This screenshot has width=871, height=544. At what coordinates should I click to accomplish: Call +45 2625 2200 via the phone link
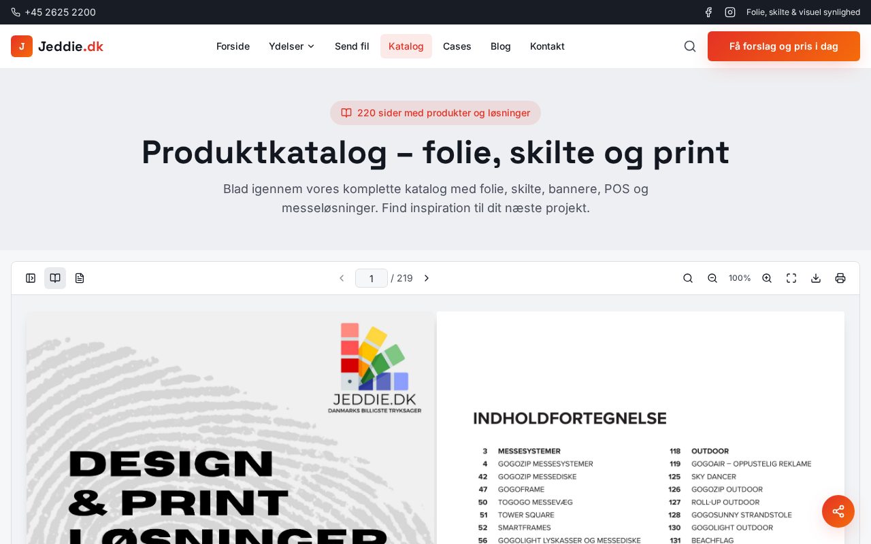(53, 12)
